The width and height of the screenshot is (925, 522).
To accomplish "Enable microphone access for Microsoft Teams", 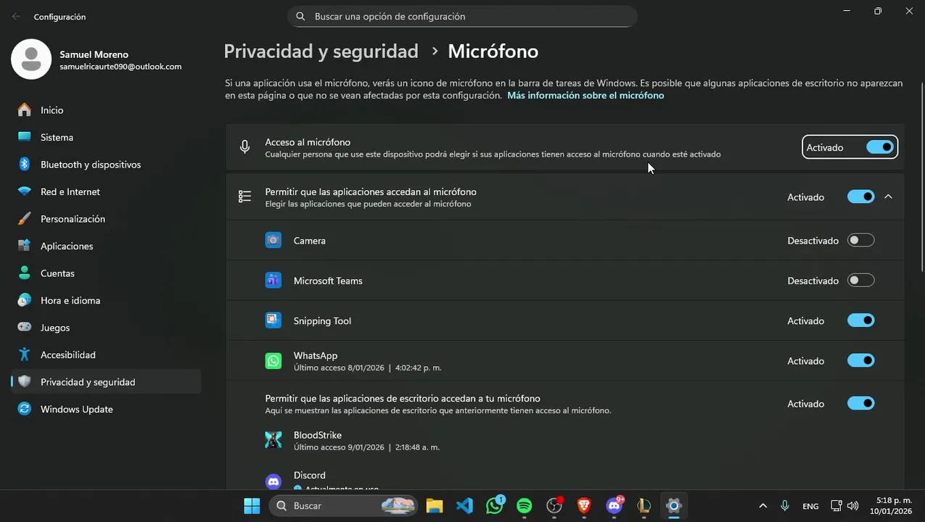I will [860, 281].
